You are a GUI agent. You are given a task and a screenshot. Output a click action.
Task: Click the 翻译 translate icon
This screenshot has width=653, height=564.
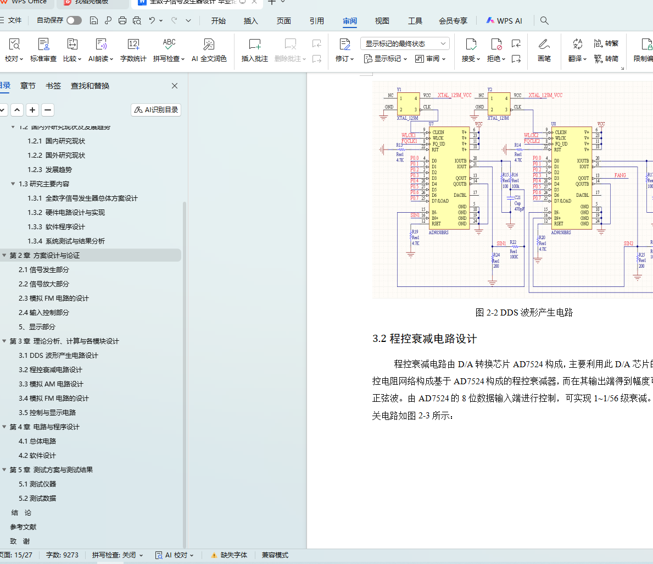tap(577, 44)
